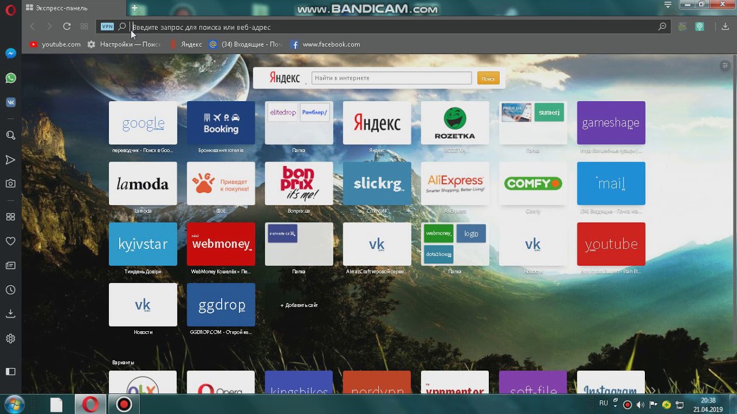Screen dimensions: 737x414
Task: Open the Booking speed dial tile
Action: coord(221,123)
